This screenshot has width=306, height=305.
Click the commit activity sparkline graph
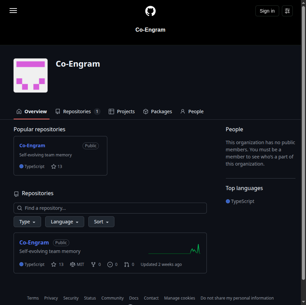(x=174, y=249)
